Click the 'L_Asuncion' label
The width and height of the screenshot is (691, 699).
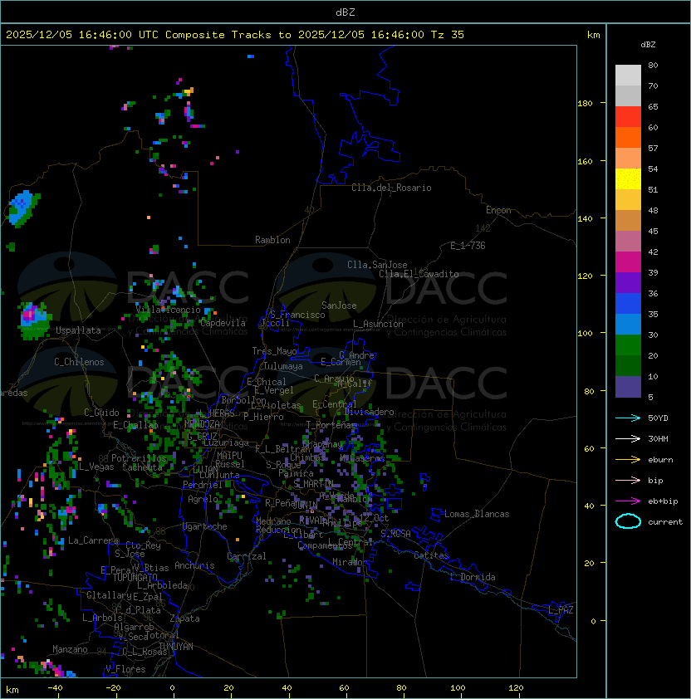tap(378, 324)
